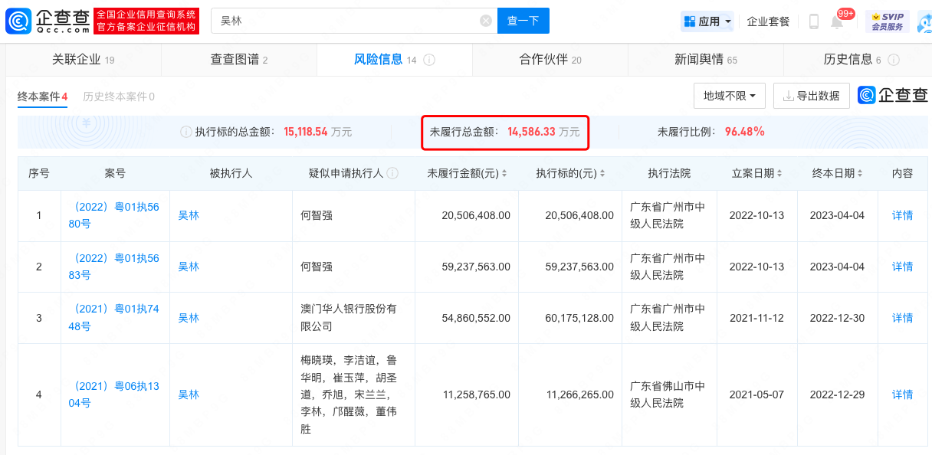Click the 15,118.54 万元 total value

coord(318,132)
